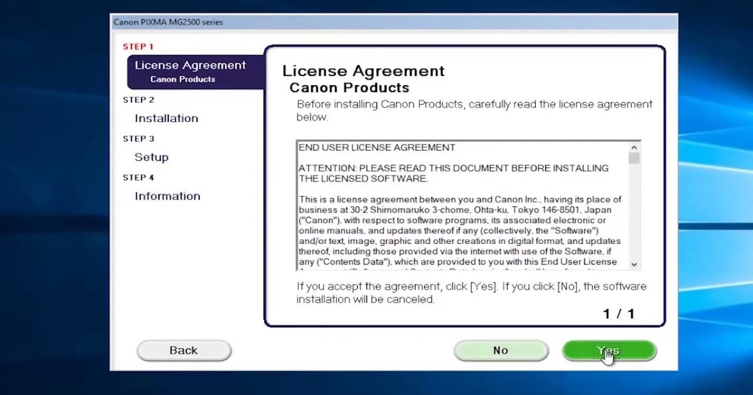Select Information step in sidebar
Screen dimensions: 753x395
click(168, 196)
